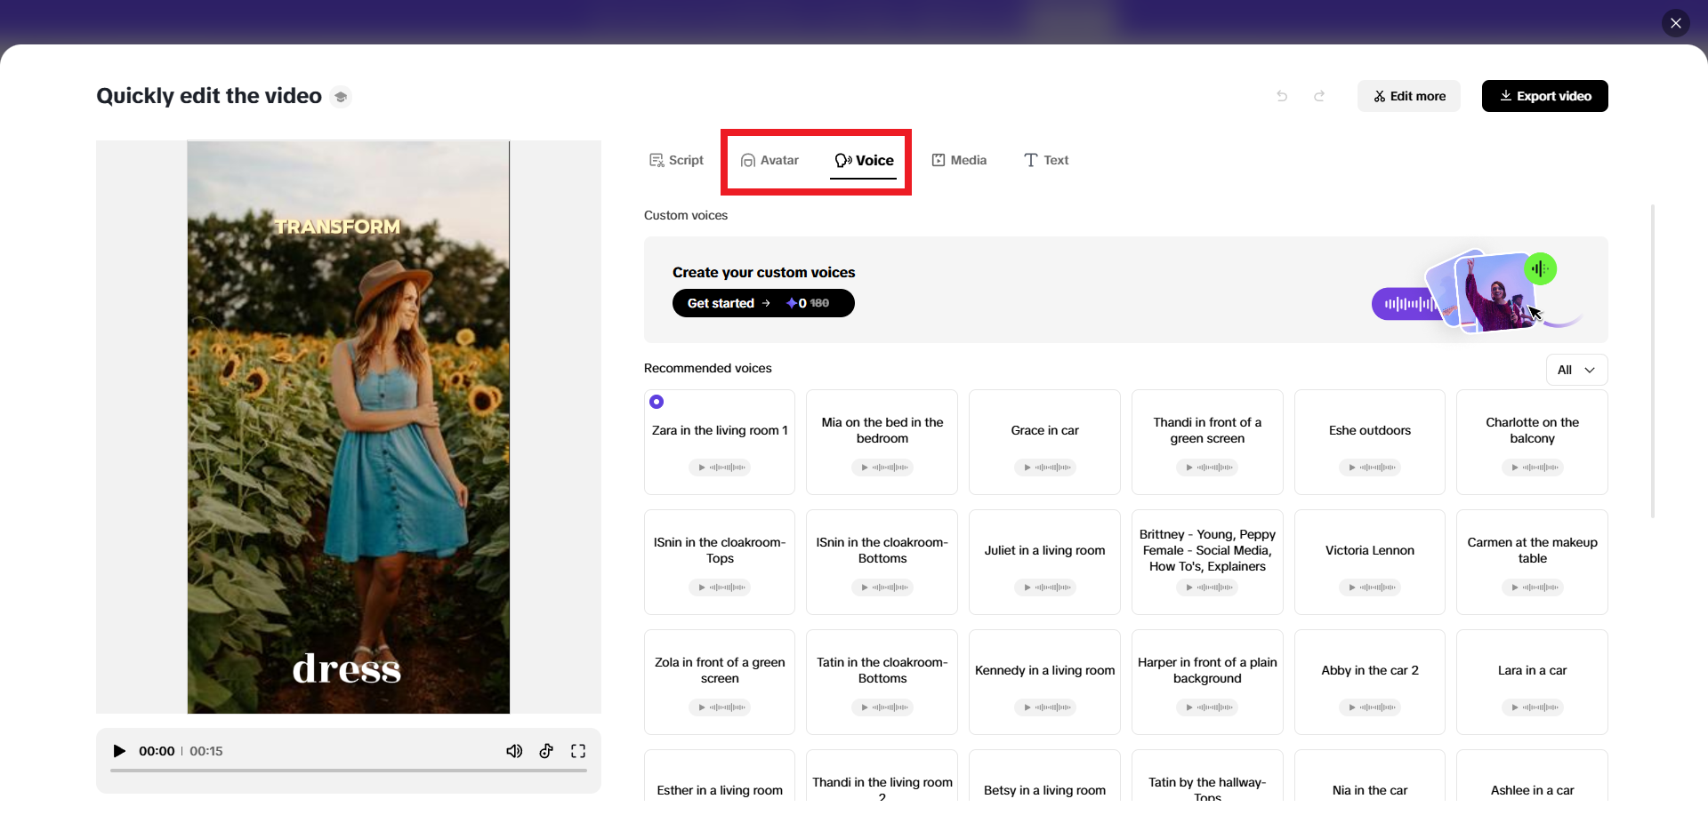Click tutorial icon beside the title
Screen dimensions: 1708x815
pyautogui.click(x=341, y=97)
